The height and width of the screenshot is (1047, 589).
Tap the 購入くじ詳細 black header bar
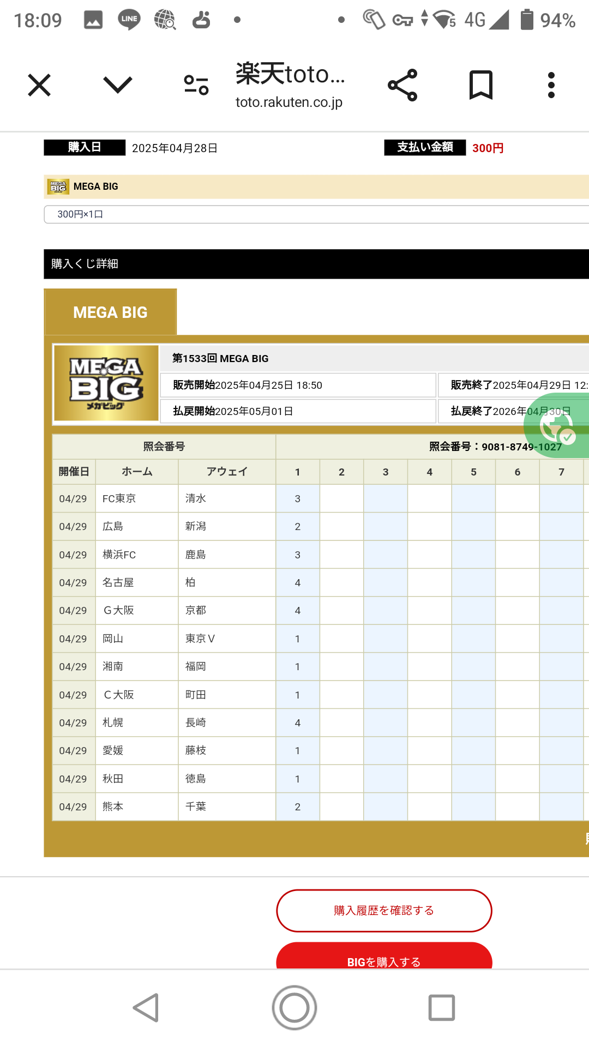pos(316,264)
